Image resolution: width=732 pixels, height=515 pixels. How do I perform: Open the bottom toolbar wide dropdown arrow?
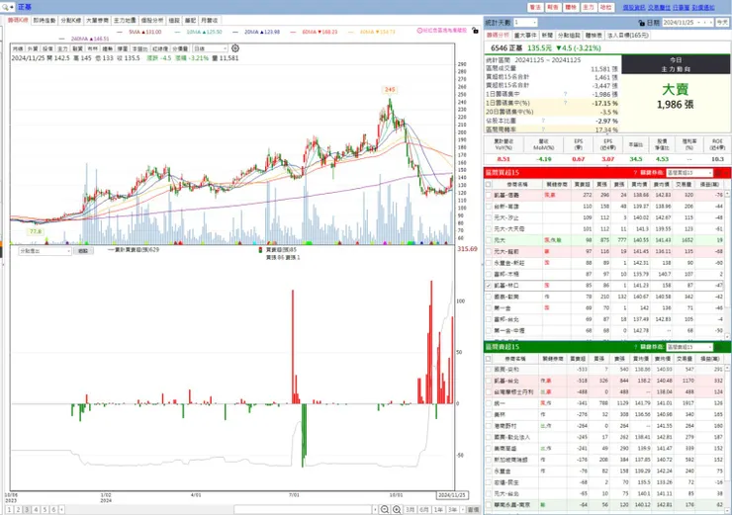375,509
